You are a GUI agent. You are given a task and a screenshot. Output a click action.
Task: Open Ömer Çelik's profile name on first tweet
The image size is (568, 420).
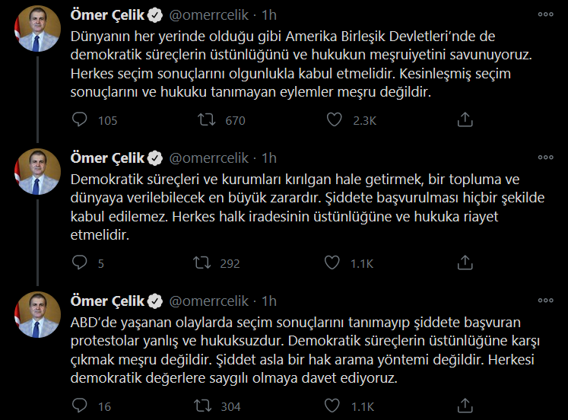click(106, 14)
